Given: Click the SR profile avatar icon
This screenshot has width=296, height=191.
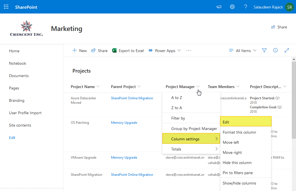Looking at the screenshot, I should click(289, 7).
